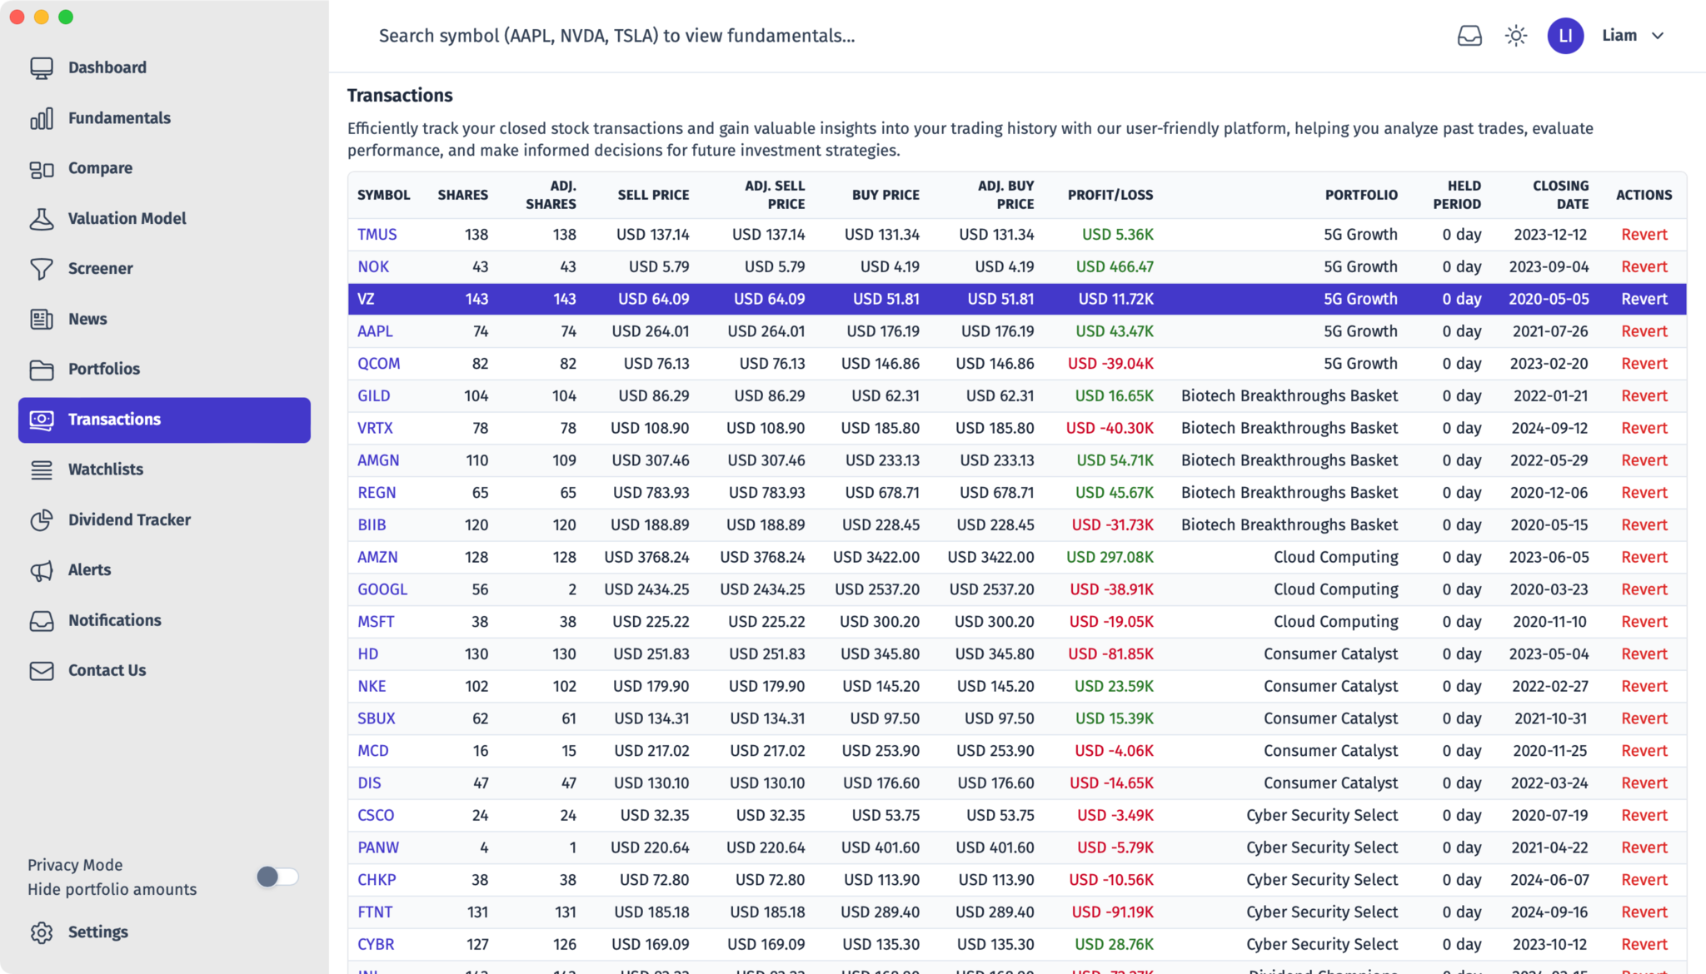Click the LI user avatar
The height and width of the screenshot is (974, 1706).
(1565, 36)
